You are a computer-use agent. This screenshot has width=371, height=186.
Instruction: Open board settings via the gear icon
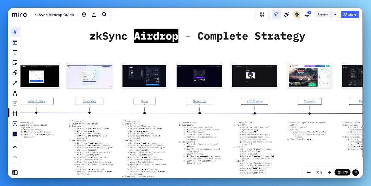[84, 15]
